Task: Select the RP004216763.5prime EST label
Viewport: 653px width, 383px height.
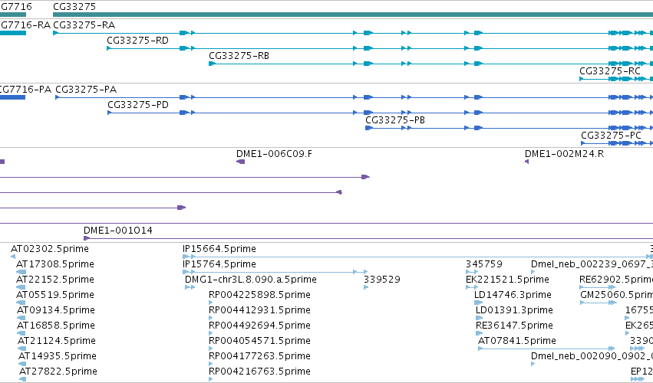Action: click(x=260, y=372)
